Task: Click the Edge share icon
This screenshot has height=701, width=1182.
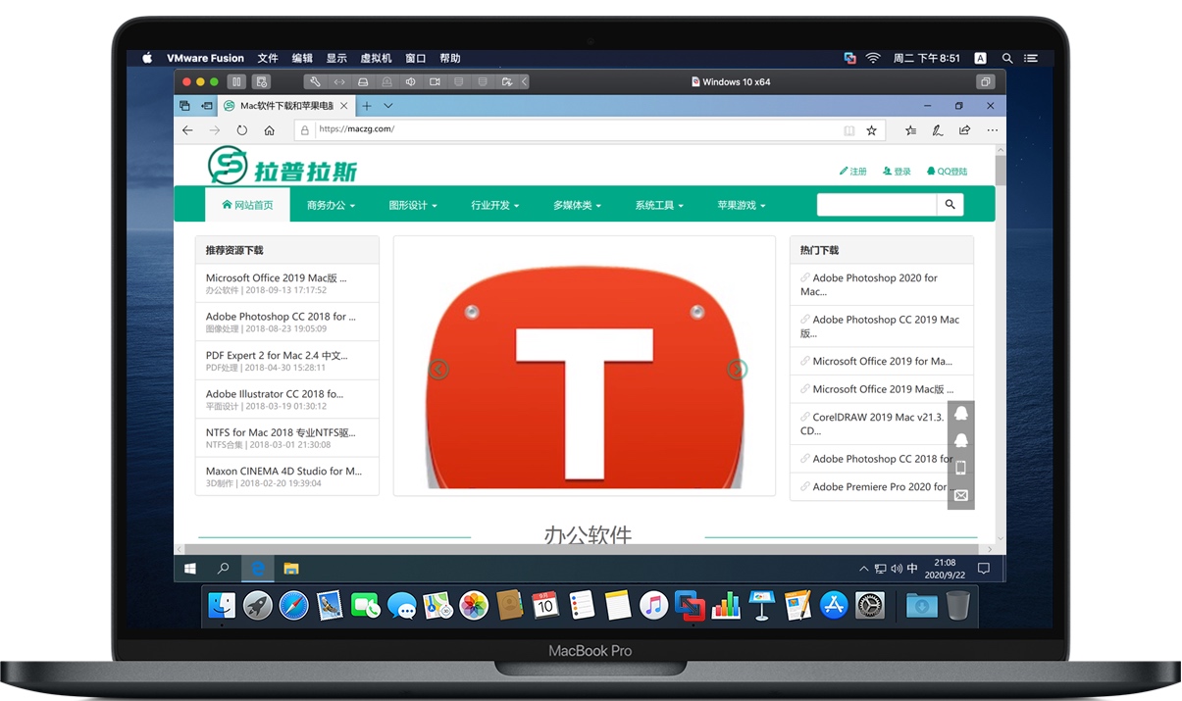Action: point(965,129)
